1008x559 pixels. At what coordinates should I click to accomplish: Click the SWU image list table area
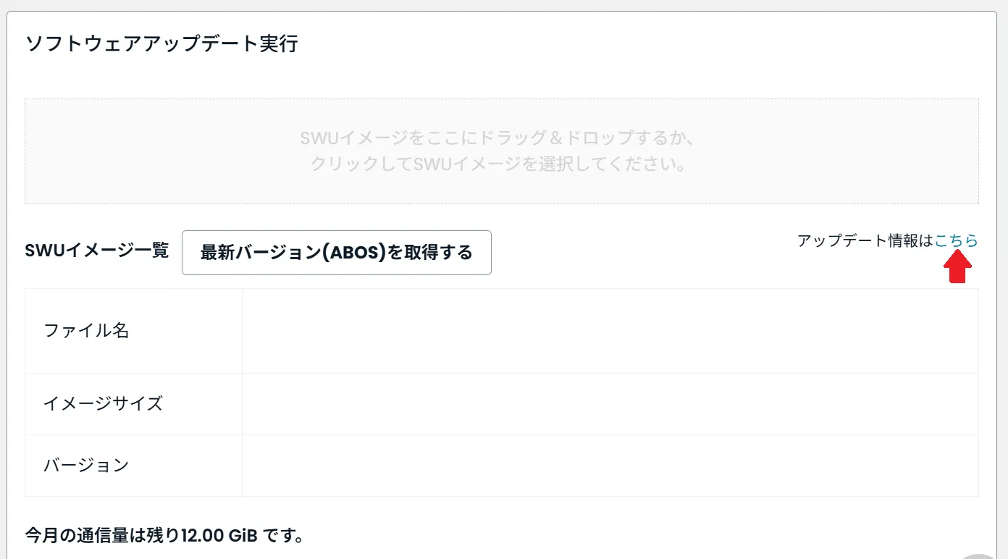502,392
